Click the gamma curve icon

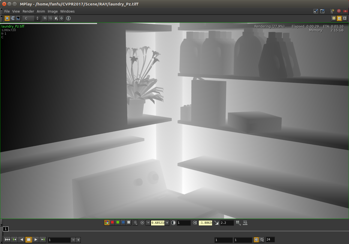pos(216,223)
